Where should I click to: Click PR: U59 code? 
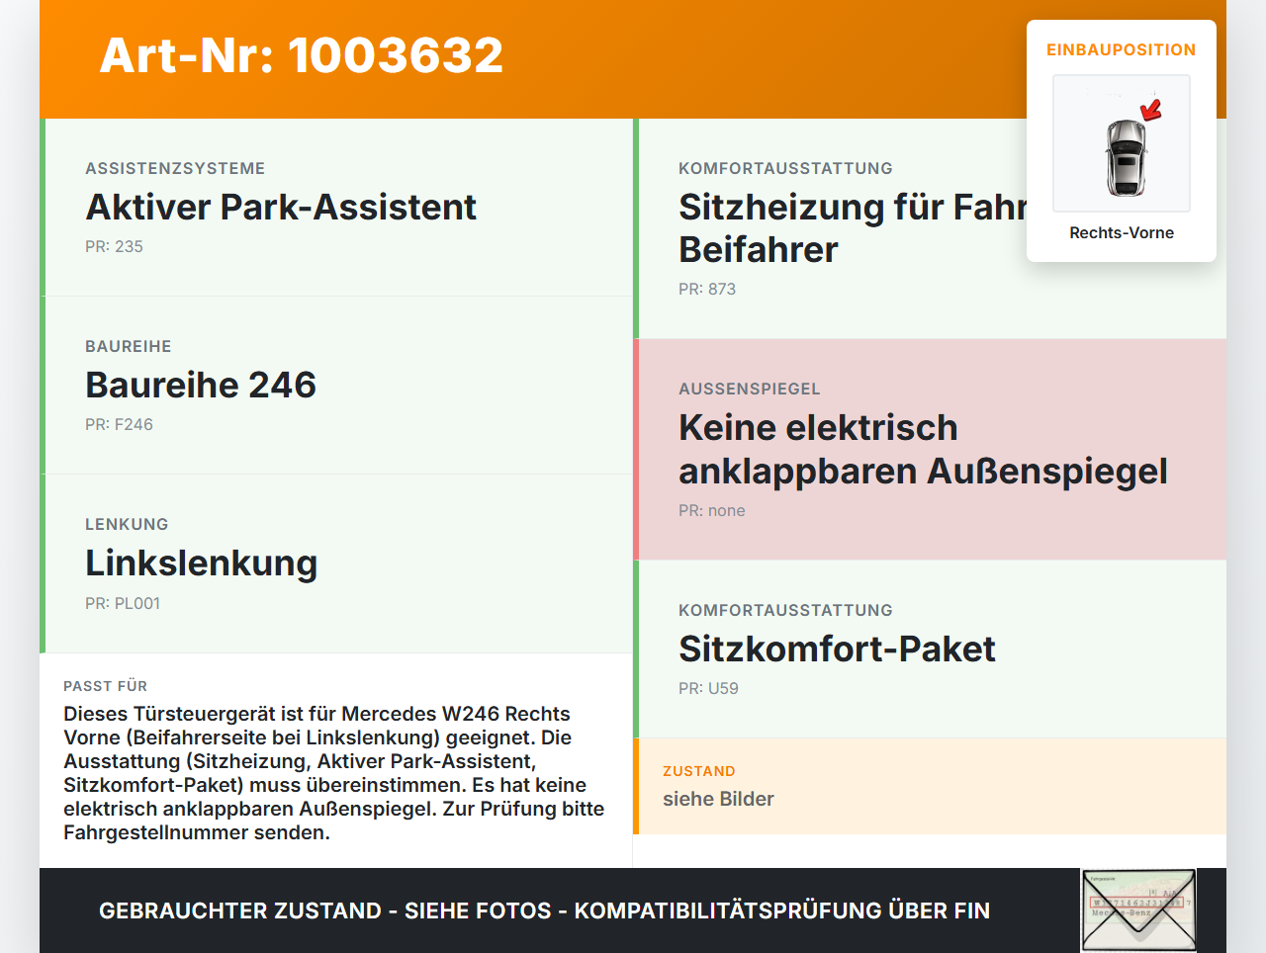(708, 688)
